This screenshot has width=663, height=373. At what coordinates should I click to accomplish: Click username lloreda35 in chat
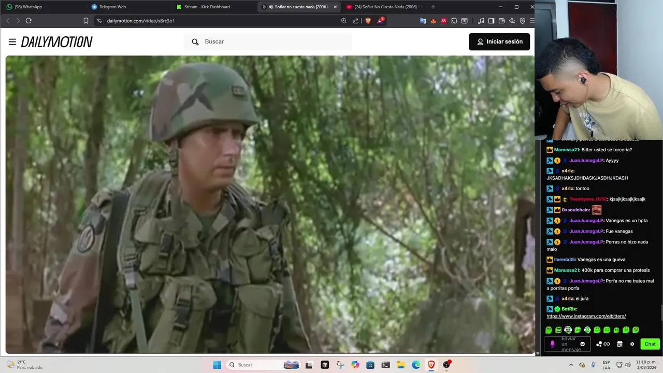(x=565, y=260)
